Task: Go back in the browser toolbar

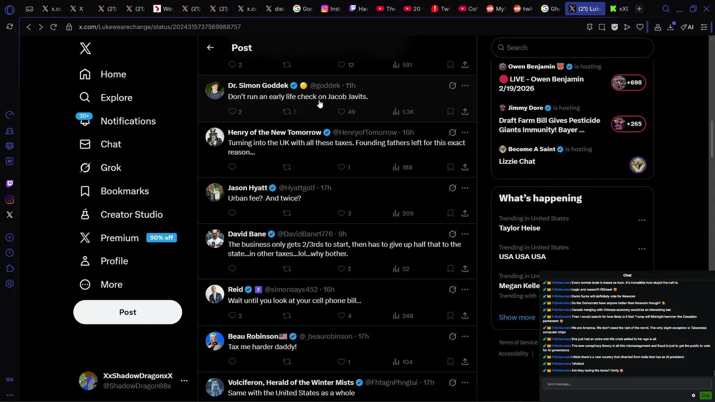Action: (x=28, y=27)
